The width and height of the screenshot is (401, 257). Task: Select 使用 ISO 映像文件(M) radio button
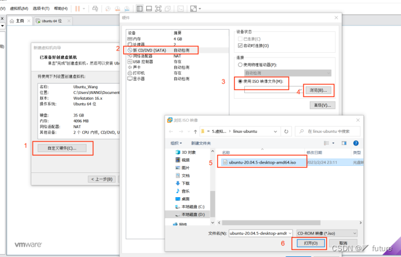240,81
